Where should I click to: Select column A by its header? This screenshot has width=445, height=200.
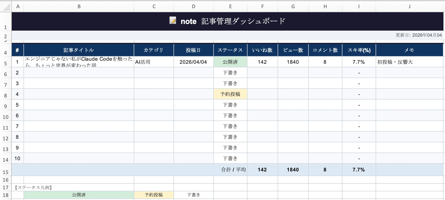[18, 6]
